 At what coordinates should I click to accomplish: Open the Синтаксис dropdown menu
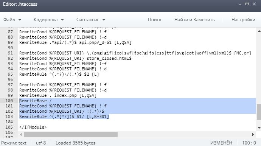click(91, 20)
